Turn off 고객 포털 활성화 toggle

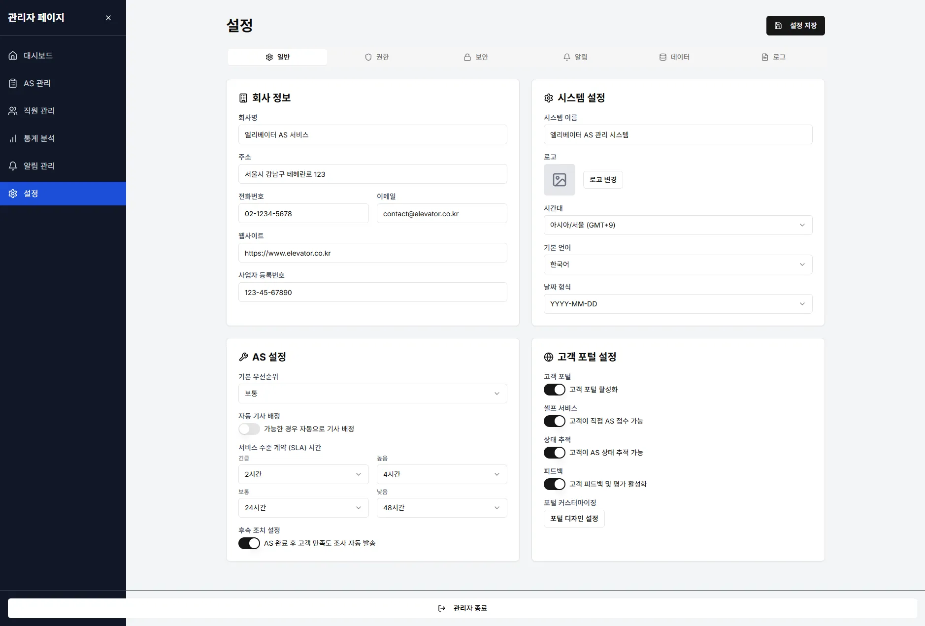pos(555,390)
